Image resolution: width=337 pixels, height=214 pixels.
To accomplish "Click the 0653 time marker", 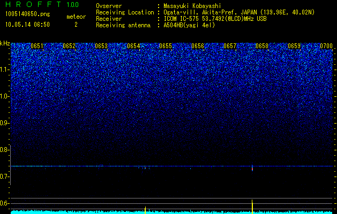I will pos(101,46).
